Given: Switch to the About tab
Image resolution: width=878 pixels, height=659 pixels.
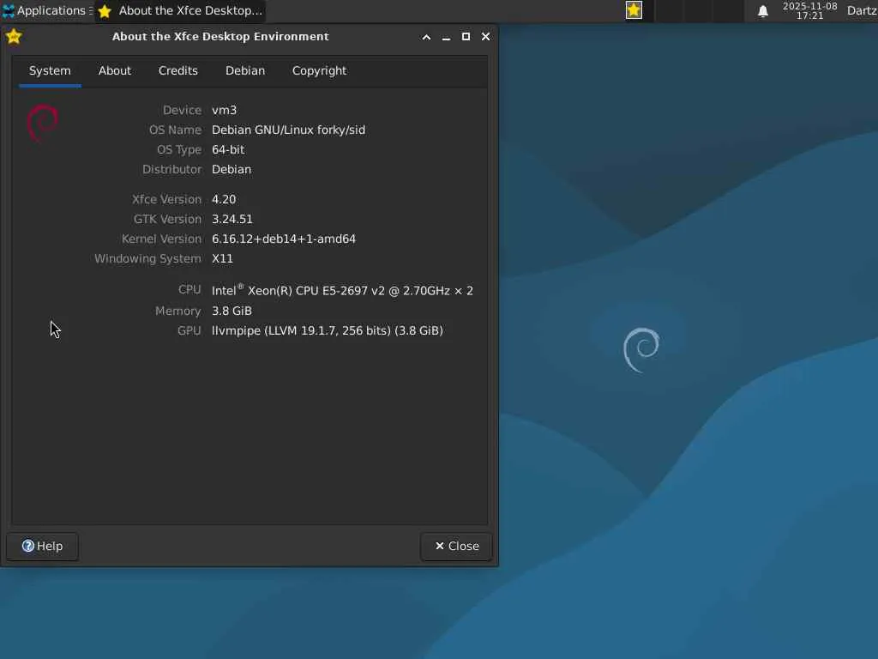Looking at the screenshot, I should click(x=115, y=70).
